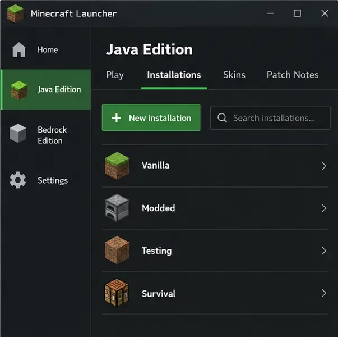Click the Settings gear icon
The image size is (338, 337).
[x=18, y=180]
